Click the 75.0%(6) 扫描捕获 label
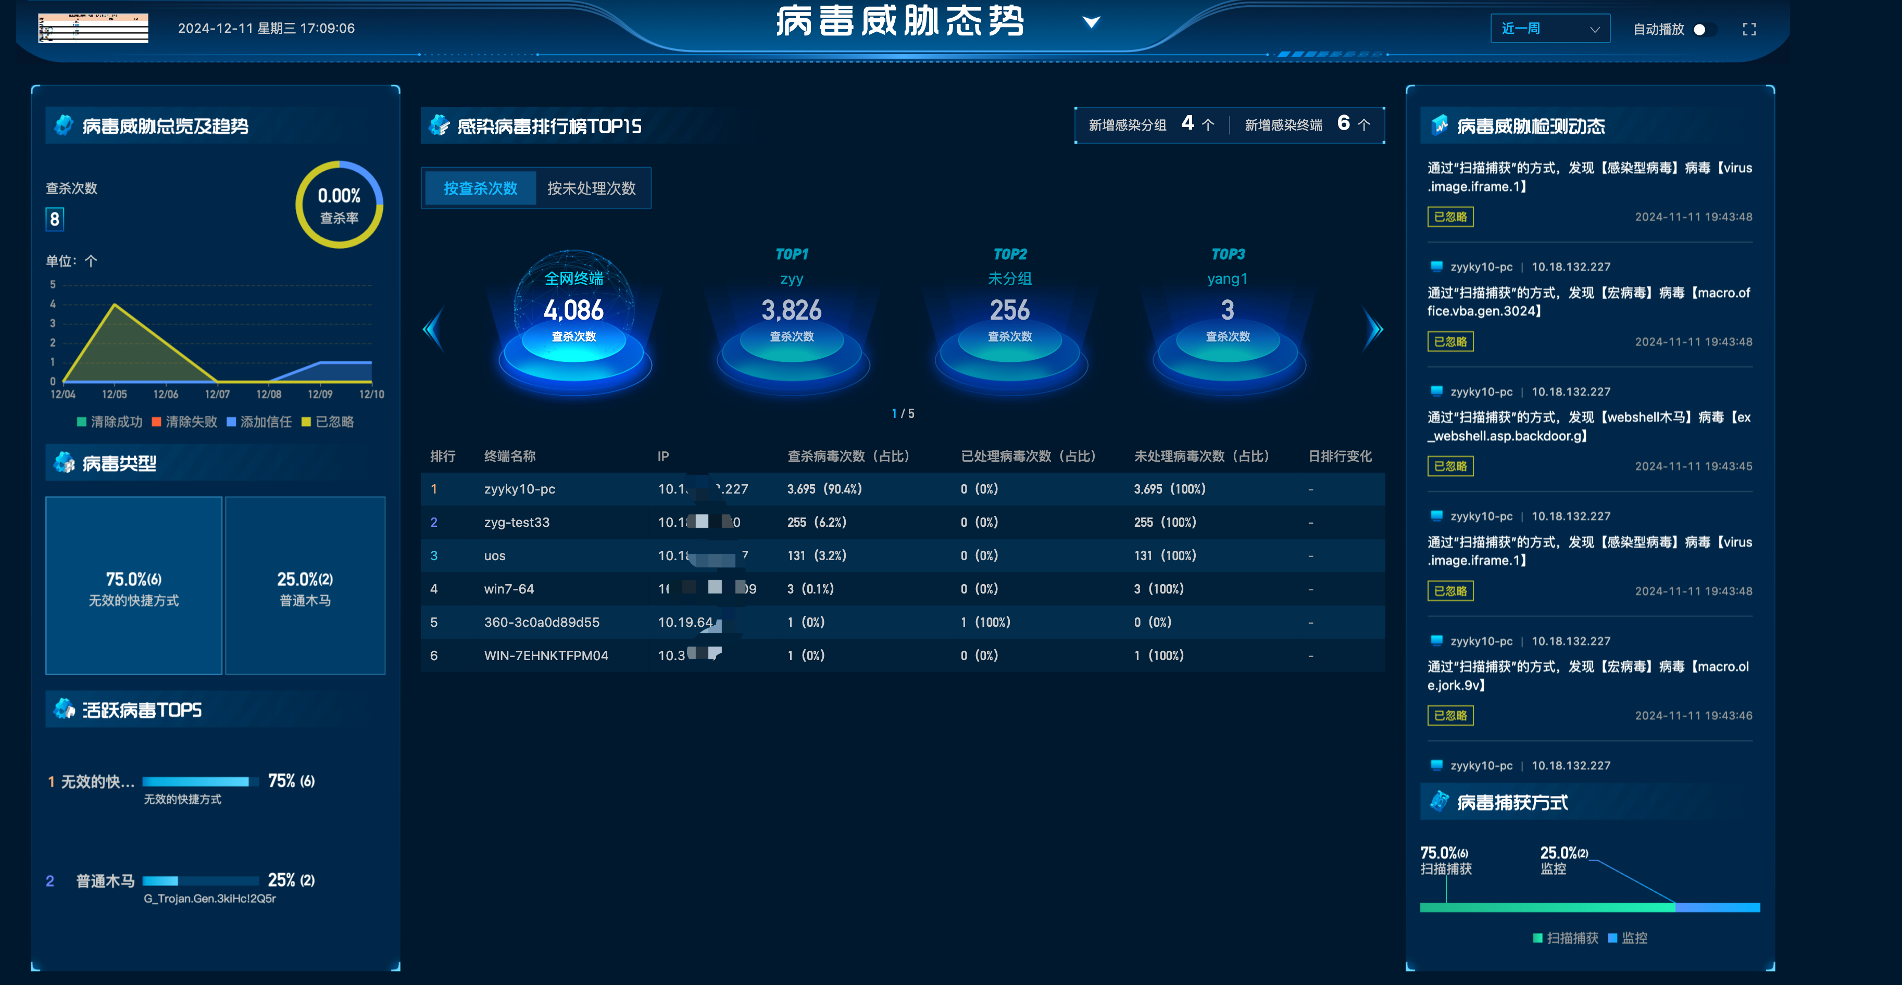The width and height of the screenshot is (1902, 985). click(1446, 860)
